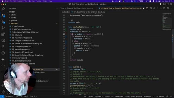Click Go 1.19 version in the status bar
Screen dimensions: 174x98
(x=24, y=96)
